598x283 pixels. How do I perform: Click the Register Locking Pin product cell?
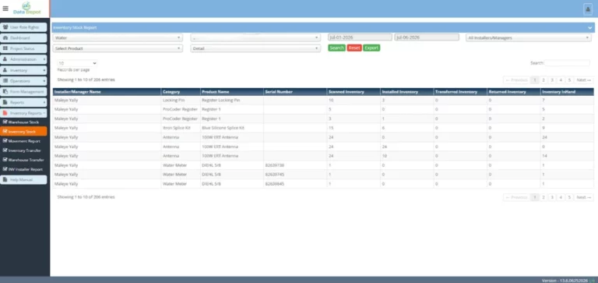pyautogui.click(x=232, y=100)
